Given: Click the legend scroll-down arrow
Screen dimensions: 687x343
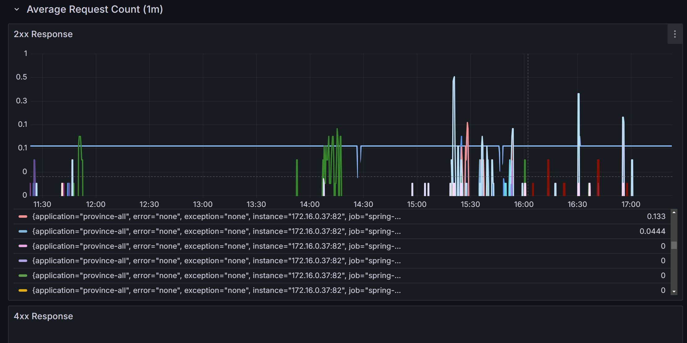Looking at the screenshot, I should [674, 291].
